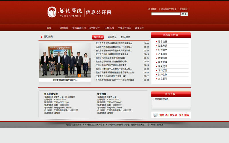Download the 信息公开申请表 form

162,99
